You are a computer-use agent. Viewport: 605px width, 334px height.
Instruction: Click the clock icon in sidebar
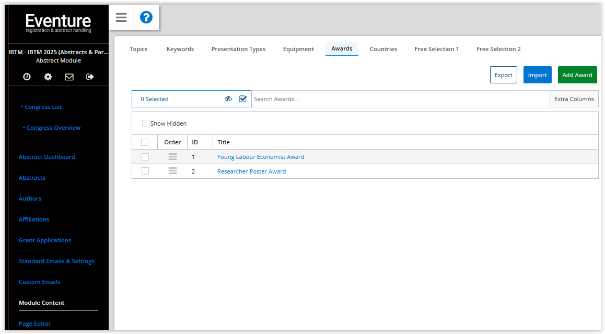coord(27,77)
